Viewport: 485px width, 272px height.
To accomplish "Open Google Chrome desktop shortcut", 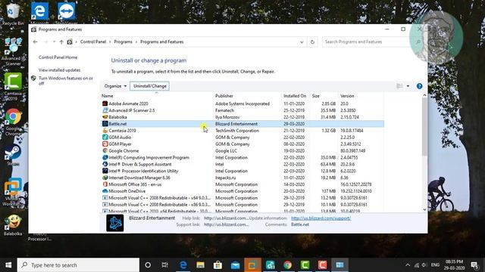I will 13,122.
